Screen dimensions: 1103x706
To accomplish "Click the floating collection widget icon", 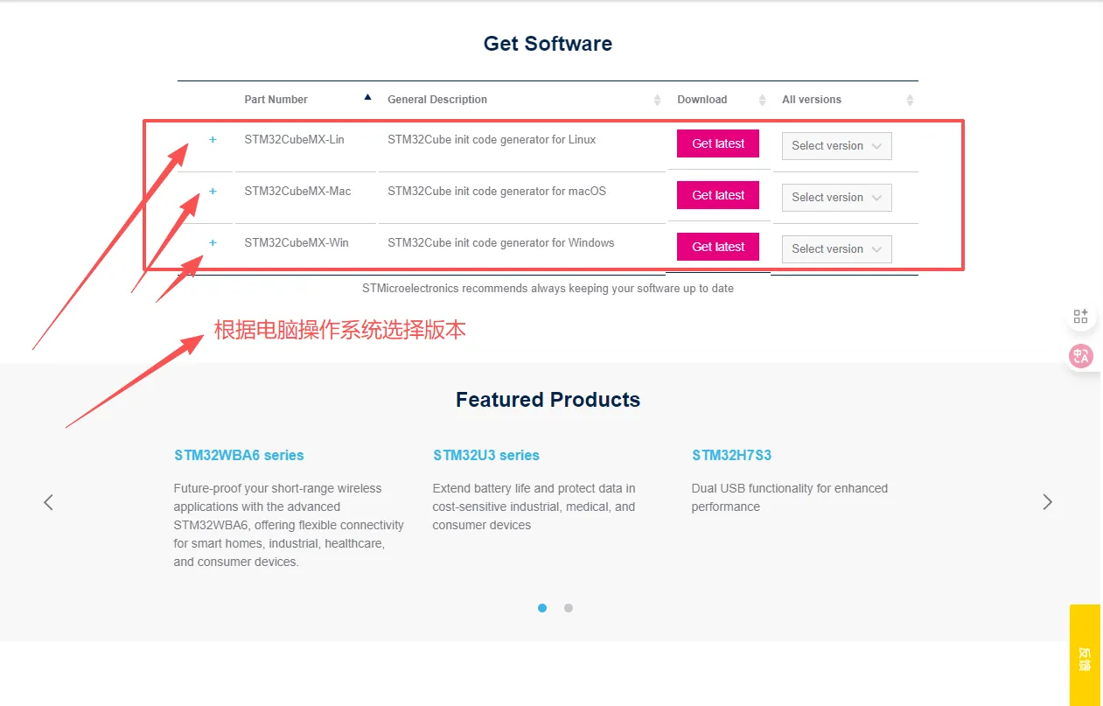I will [x=1081, y=316].
